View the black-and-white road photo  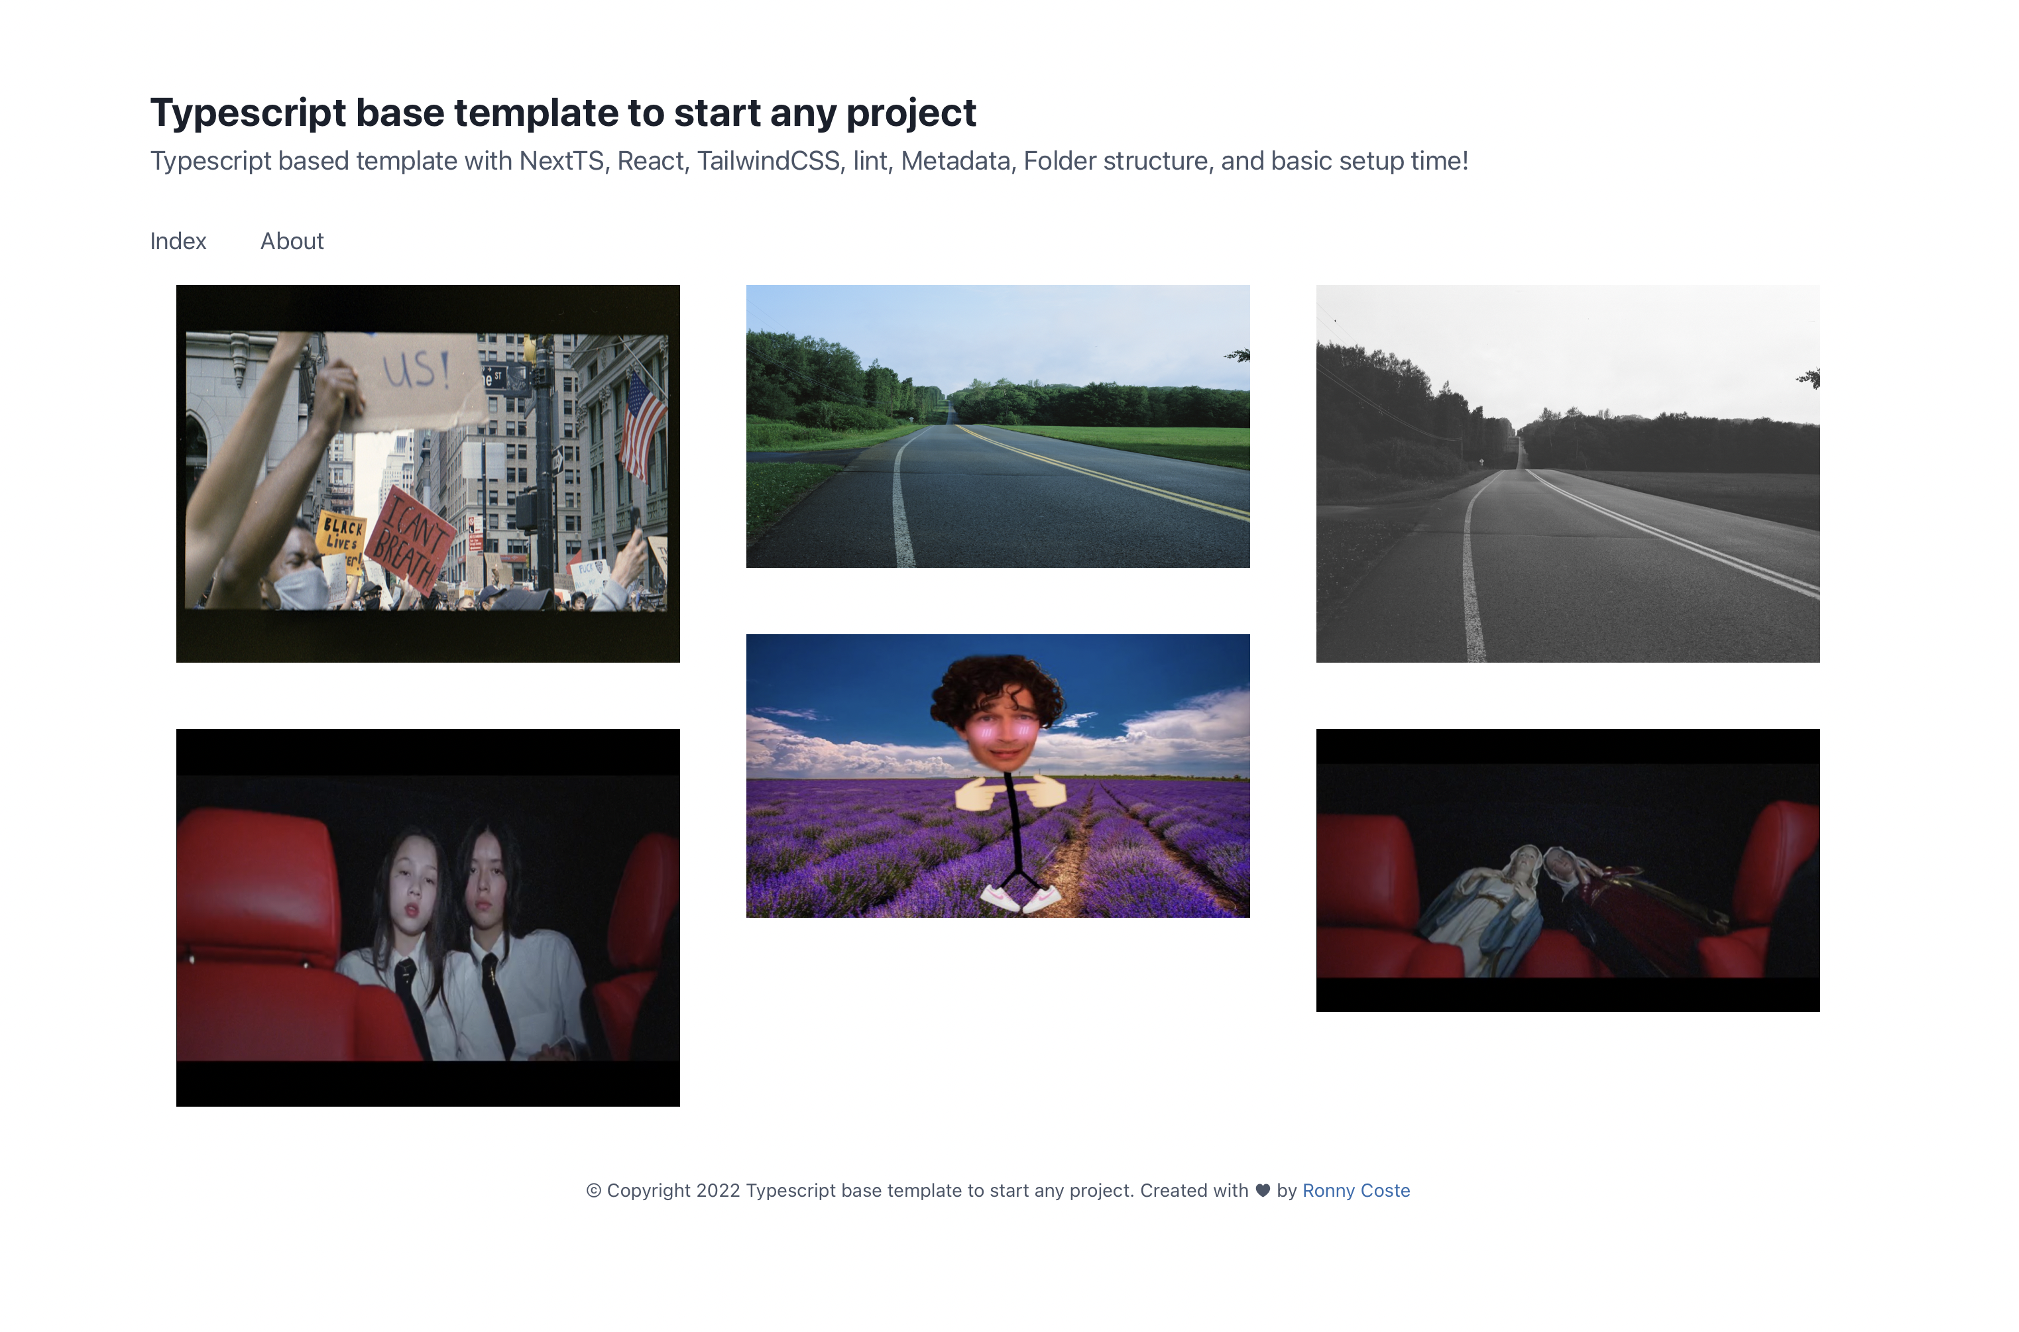click(1568, 472)
